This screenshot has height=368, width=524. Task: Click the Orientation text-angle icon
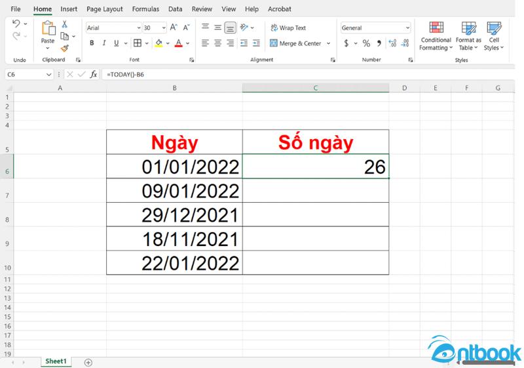(244, 28)
